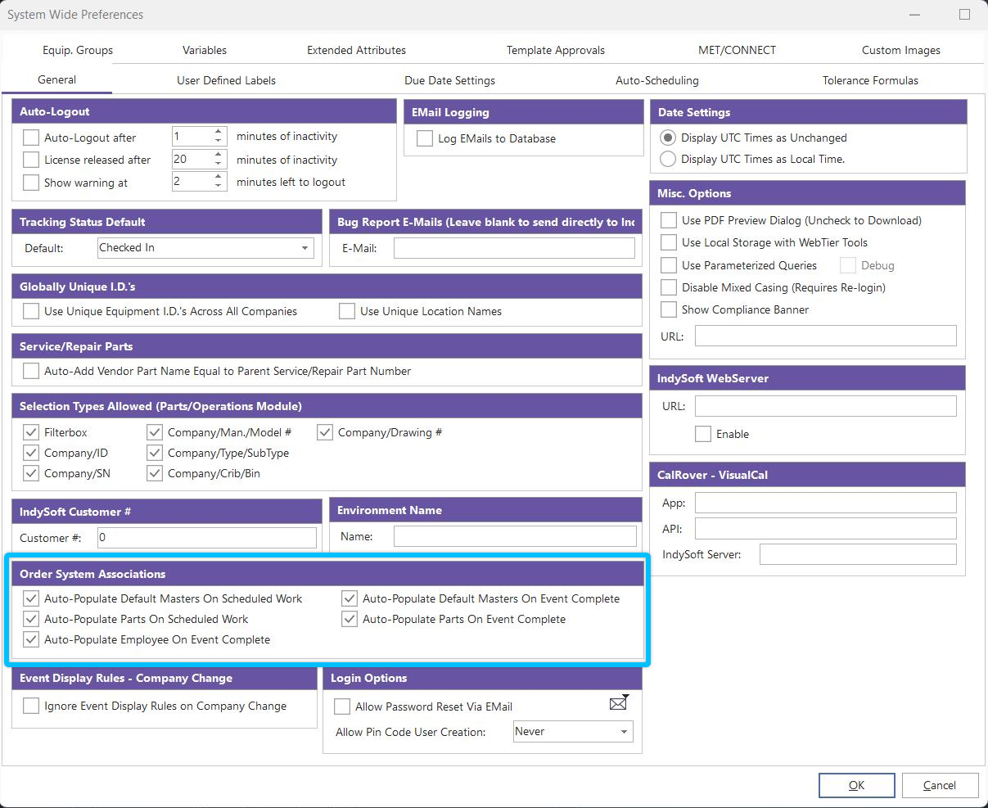
Task: Enable Use PDF Preview Dialog option
Action: 669,220
